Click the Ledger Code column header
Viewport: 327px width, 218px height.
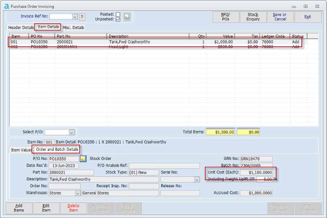click(x=275, y=36)
